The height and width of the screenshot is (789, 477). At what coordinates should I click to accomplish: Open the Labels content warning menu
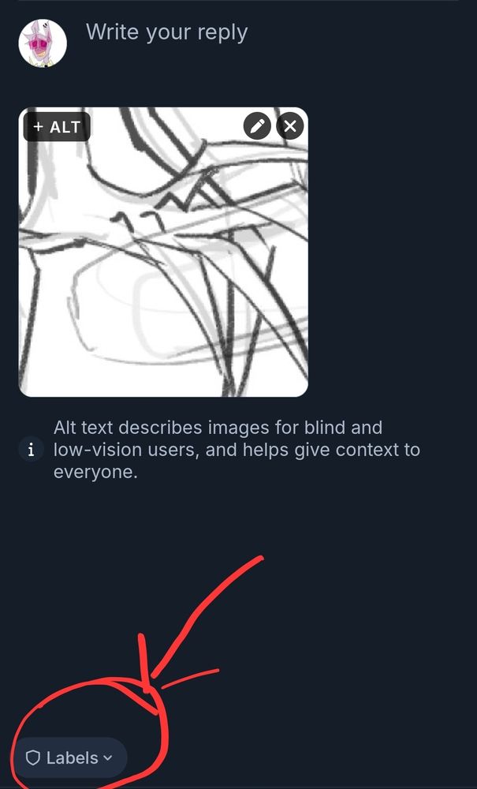(70, 757)
